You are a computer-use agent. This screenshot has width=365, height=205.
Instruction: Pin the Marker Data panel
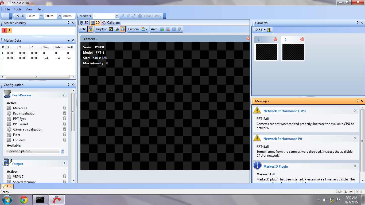coord(68,40)
